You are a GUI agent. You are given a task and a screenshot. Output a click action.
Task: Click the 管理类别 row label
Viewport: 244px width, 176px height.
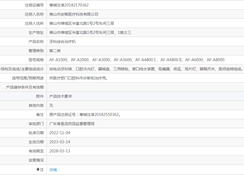(x=36, y=51)
